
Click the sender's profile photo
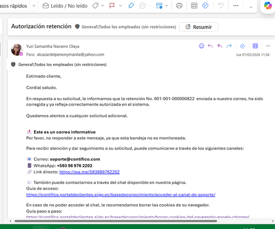tap(17, 50)
